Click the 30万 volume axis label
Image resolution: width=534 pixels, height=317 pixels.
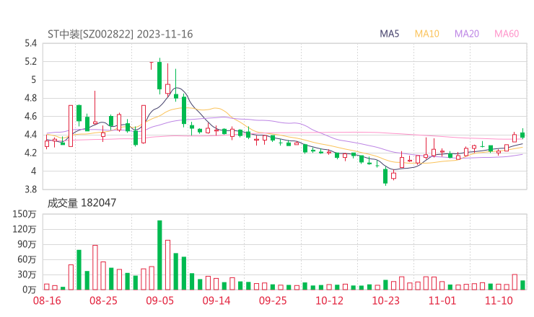pyautogui.click(x=27, y=274)
